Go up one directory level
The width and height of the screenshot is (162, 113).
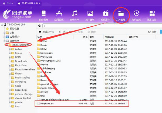[39, 26]
